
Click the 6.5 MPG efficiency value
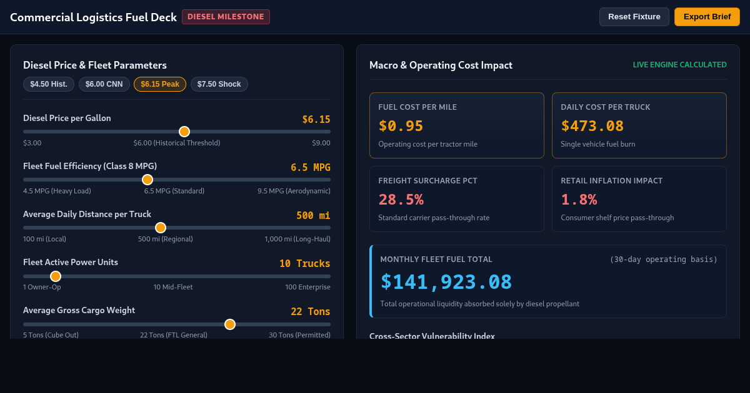[311, 167]
